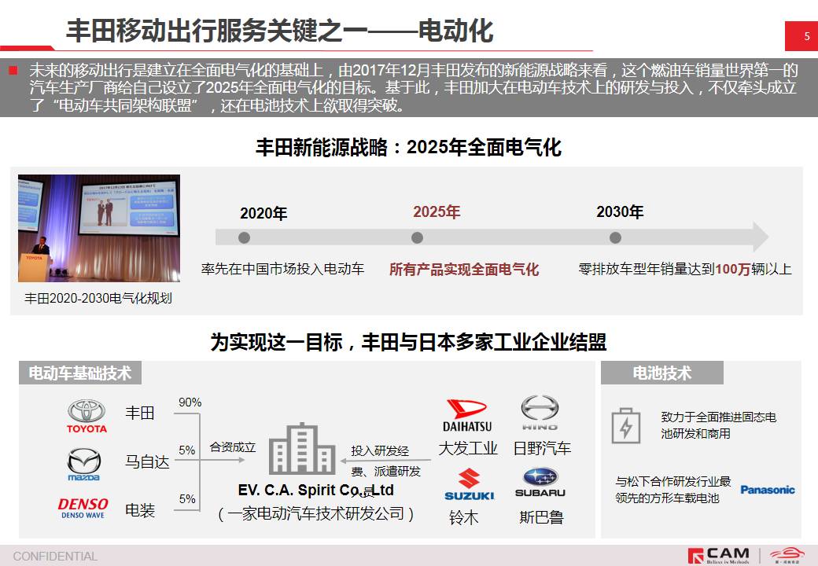Select the heading 丰田新能源战略：2025年全面电气化
Image resolution: width=818 pixels, height=566 pixels.
coord(408,148)
